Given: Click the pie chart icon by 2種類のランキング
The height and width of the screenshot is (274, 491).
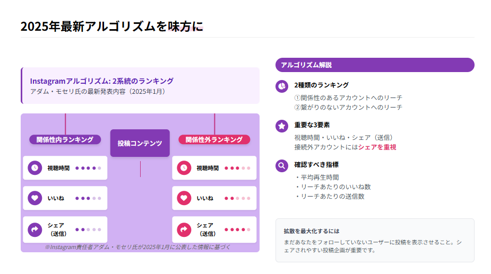Looking at the screenshot, I should tap(282, 86).
